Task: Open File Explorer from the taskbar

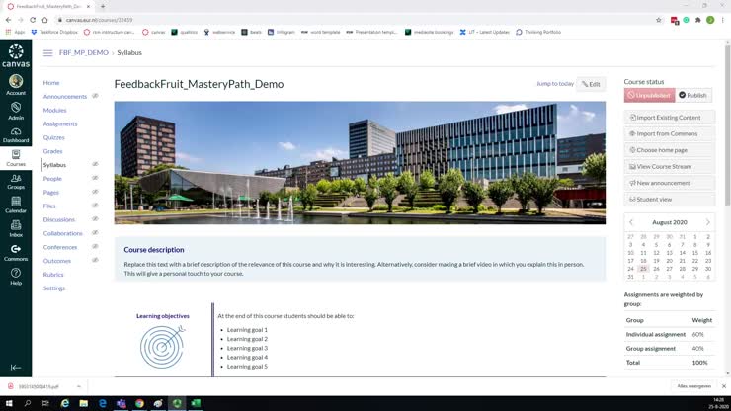Action: pos(83,403)
